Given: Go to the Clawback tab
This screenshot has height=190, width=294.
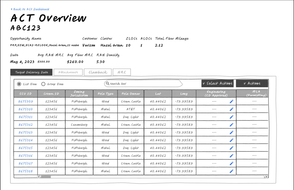Looking at the screenshot, I should pos(98,72).
